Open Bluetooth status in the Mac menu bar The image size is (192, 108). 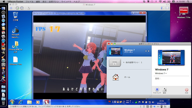pyautogui.click(x=156, y=1)
